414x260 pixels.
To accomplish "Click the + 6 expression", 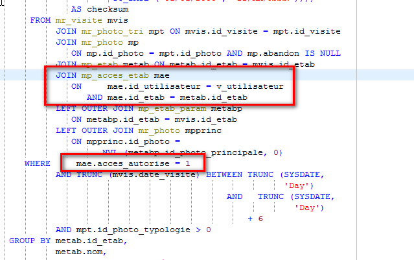I will click(255, 219).
